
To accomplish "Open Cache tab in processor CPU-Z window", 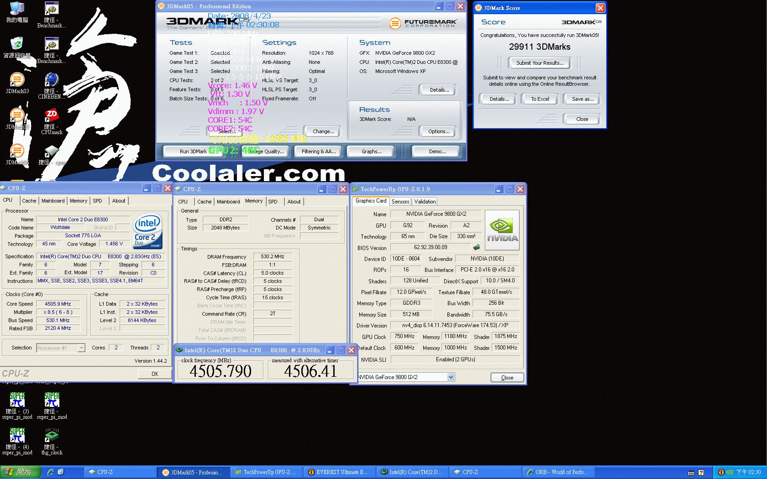I will 29,201.
